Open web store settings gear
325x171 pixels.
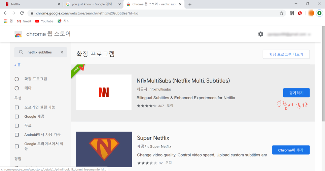pyautogui.click(x=260, y=34)
